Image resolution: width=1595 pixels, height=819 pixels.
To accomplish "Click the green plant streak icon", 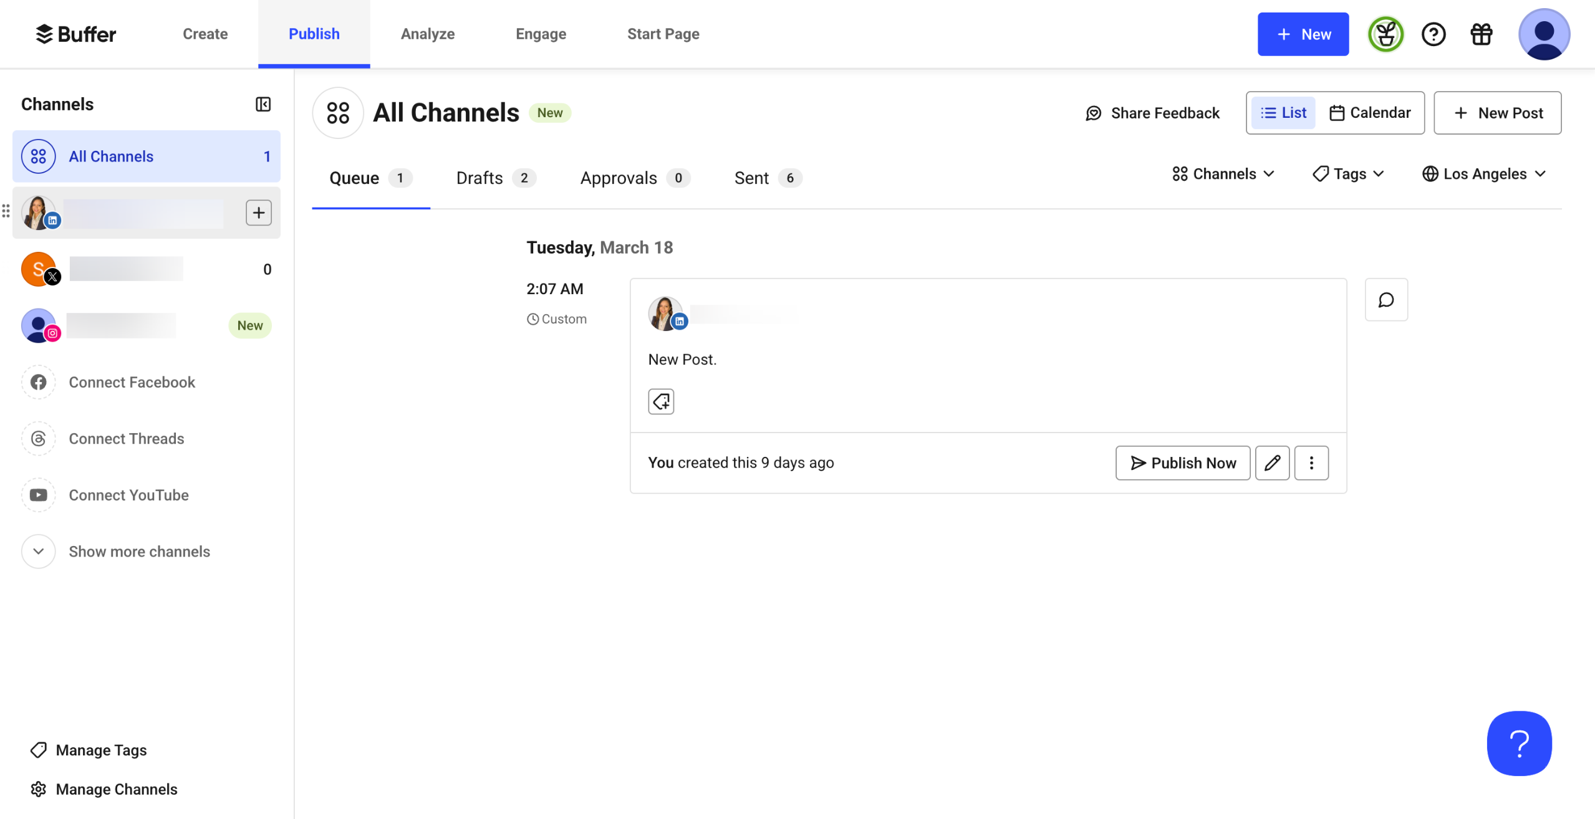I will click(x=1385, y=34).
